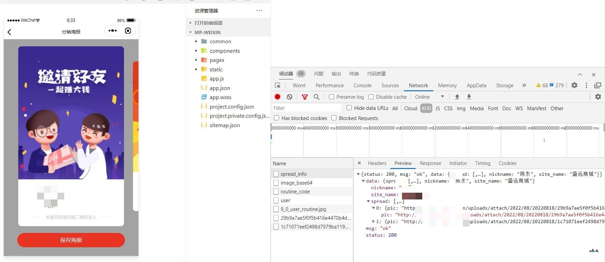
Task: Switch to the Console tab
Action: (362, 86)
